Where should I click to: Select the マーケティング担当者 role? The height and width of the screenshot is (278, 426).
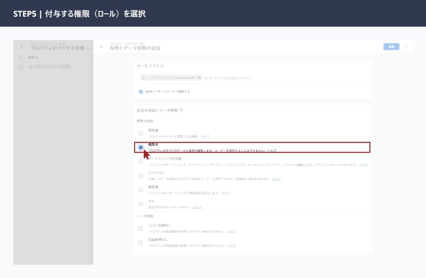pos(141,162)
